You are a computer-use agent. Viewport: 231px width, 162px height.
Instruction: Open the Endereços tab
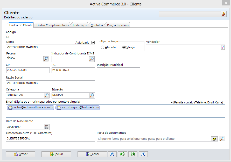click(80, 25)
